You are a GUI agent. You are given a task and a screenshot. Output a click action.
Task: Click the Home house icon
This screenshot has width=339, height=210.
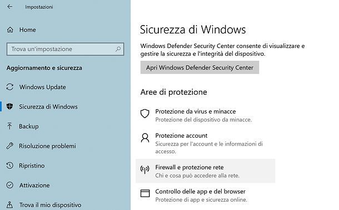10,30
